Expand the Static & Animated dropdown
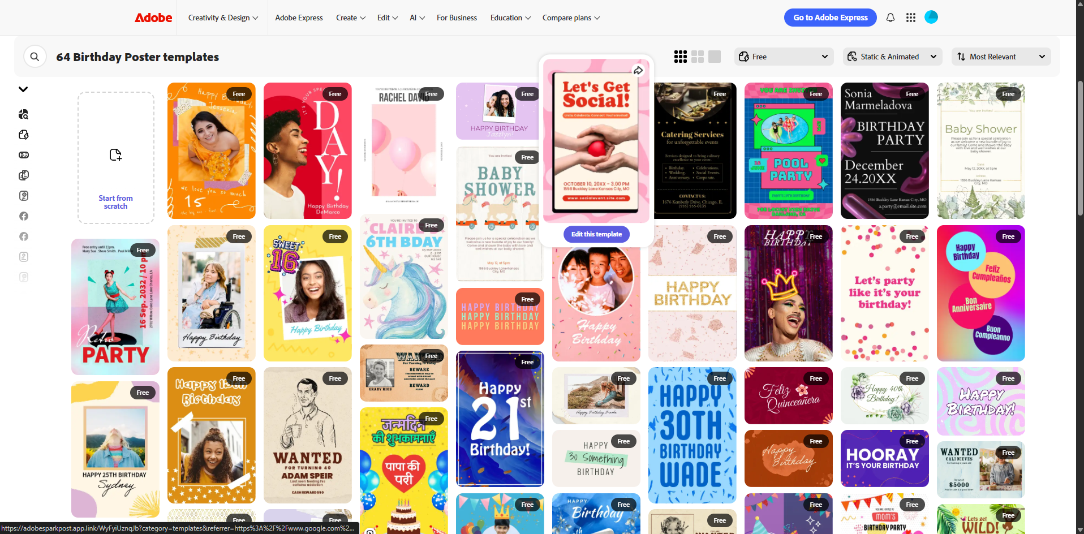 click(892, 56)
